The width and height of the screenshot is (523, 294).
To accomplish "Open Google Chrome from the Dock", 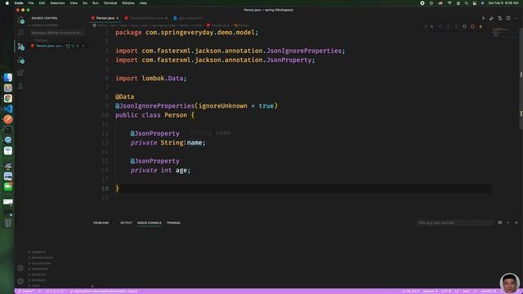I will pos(8,98).
